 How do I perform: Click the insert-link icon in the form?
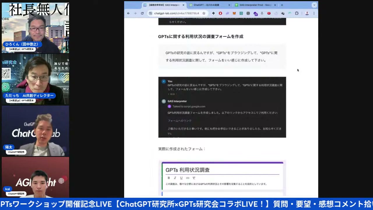pos(188,178)
